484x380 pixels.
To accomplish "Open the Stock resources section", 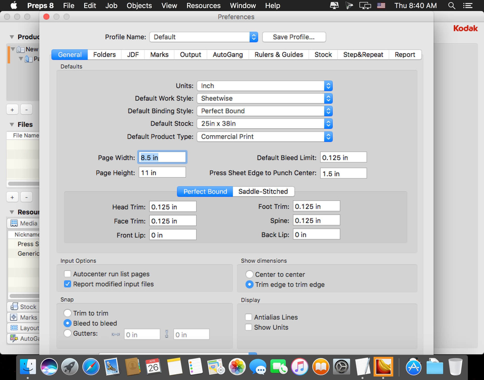I will pyautogui.click(x=24, y=307).
